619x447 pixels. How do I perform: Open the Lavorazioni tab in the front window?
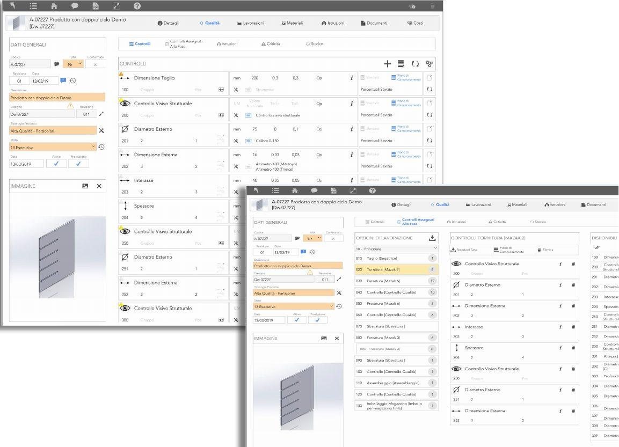click(x=478, y=205)
